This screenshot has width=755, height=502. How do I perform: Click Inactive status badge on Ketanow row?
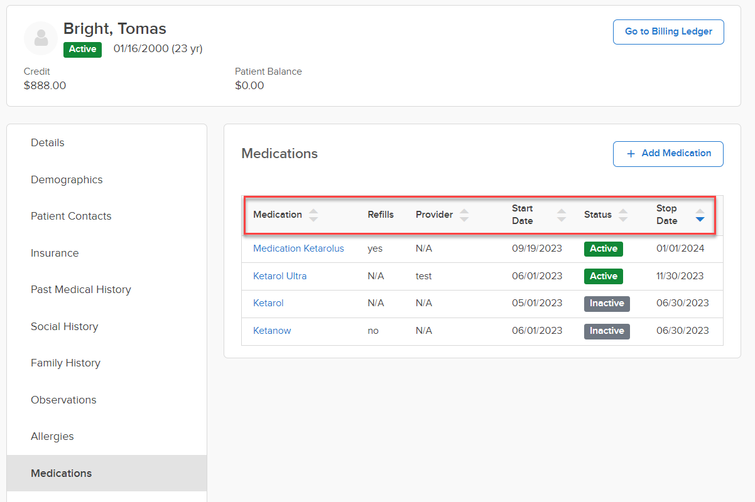[x=606, y=331]
